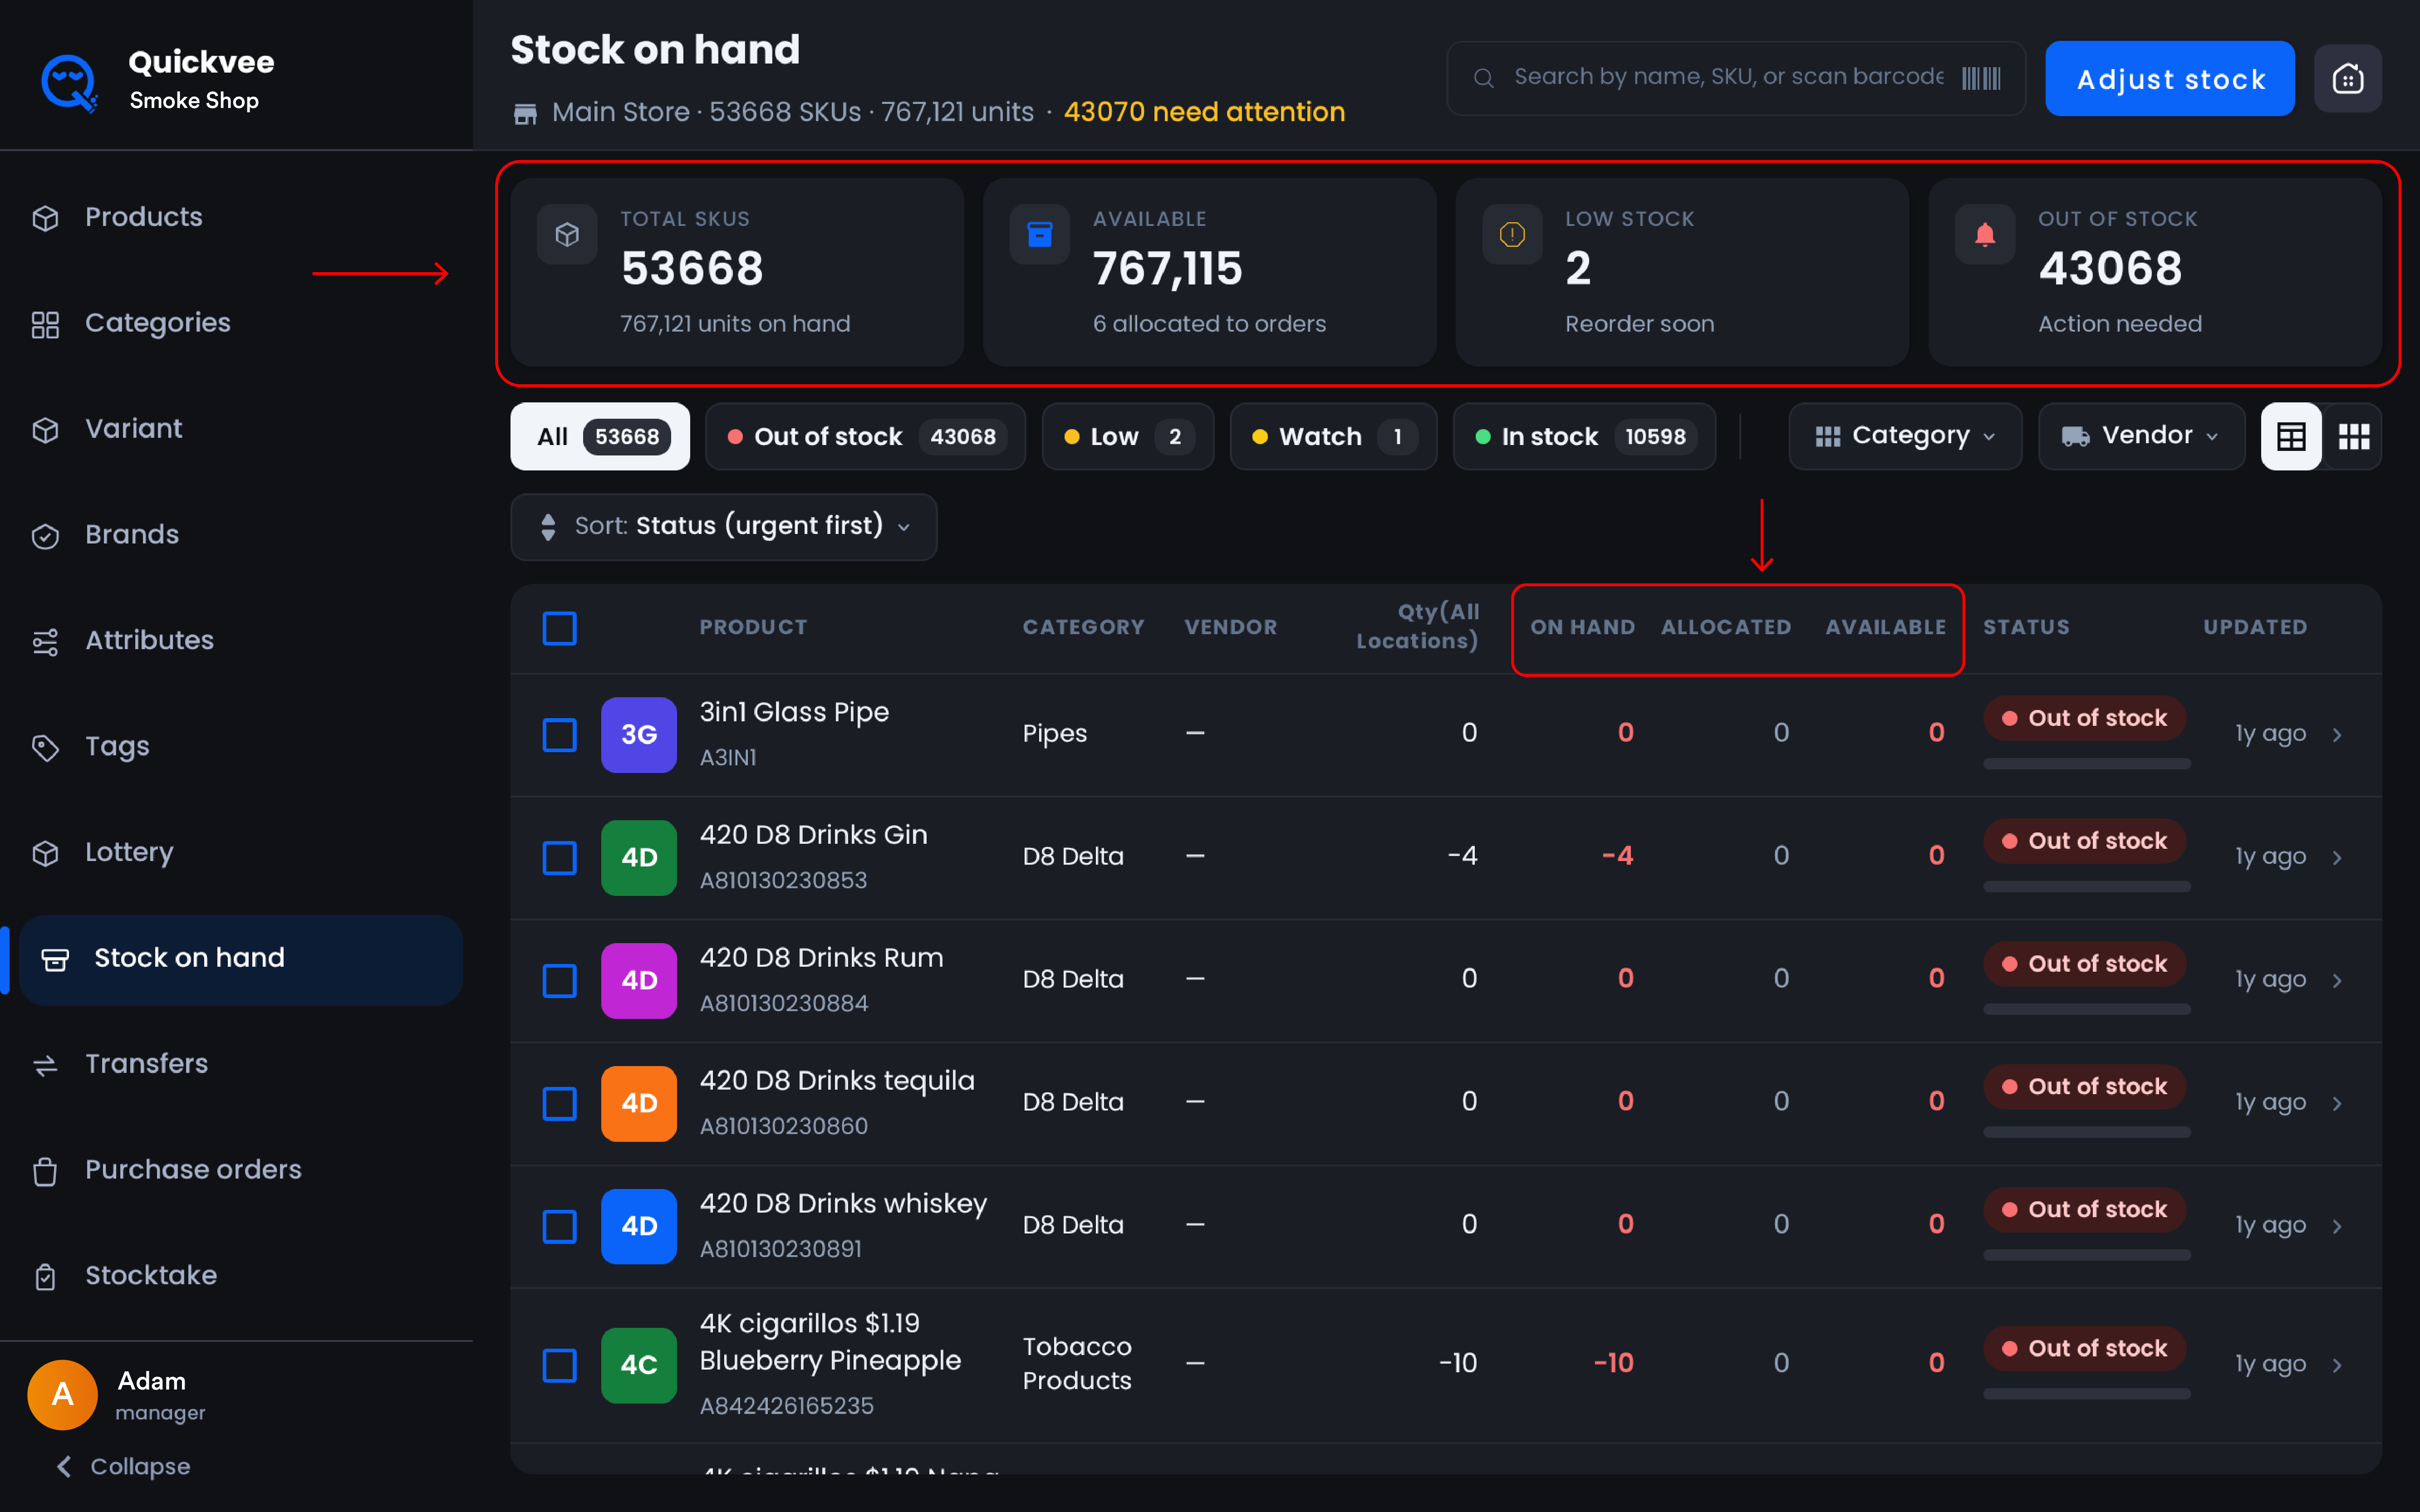Expand 3in1 Glass Pipe row chevron
This screenshot has height=1512, width=2420.
[2337, 735]
